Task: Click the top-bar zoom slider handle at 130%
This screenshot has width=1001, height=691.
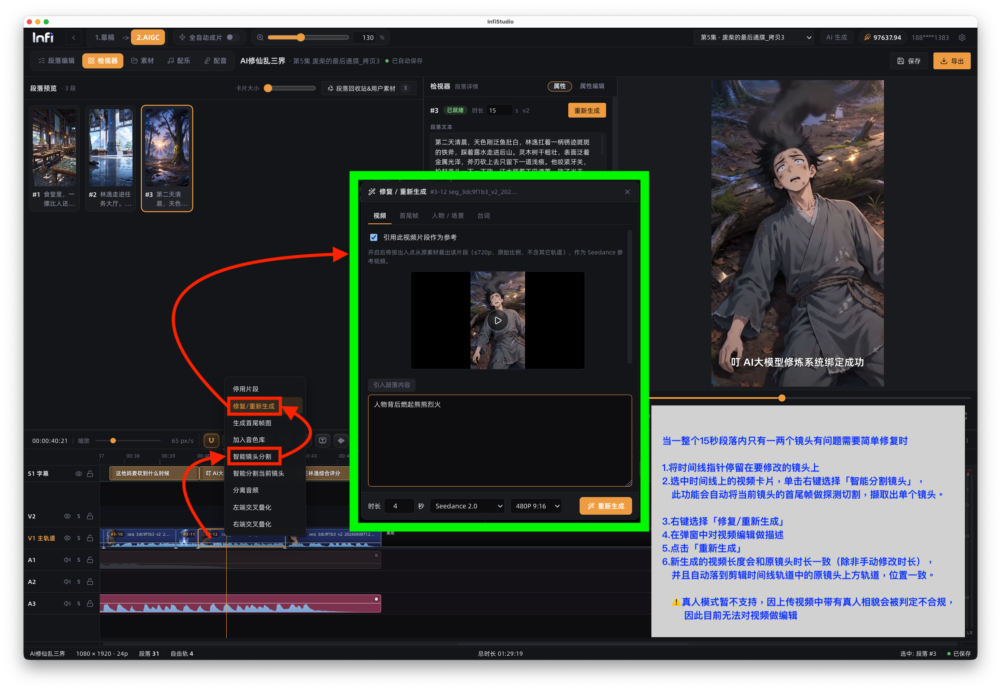Action: (301, 38)
